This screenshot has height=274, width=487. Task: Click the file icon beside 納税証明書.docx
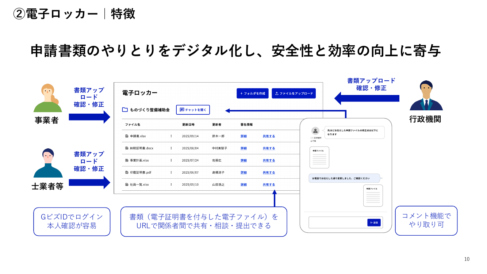tap(127, 148)
